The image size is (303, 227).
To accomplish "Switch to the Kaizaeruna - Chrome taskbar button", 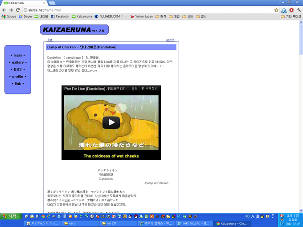I will pos(233,223).
